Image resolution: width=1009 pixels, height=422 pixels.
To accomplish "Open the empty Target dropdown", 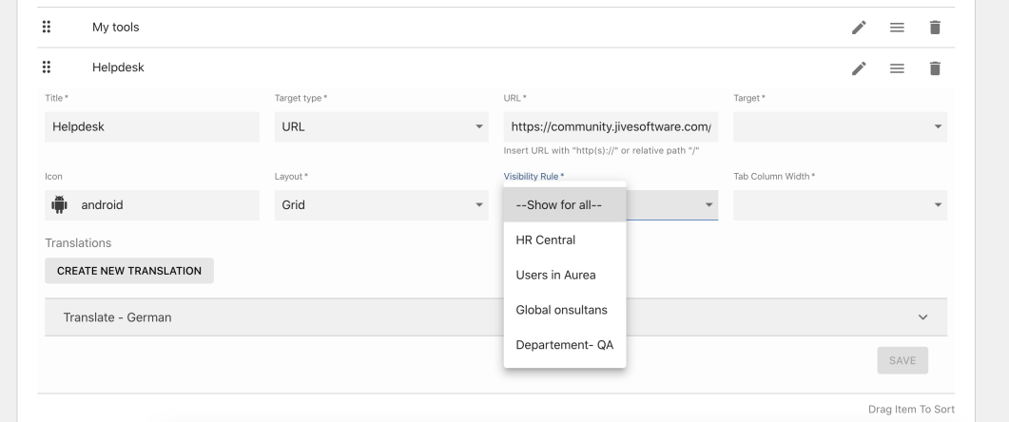I will [x=840, y=126].
